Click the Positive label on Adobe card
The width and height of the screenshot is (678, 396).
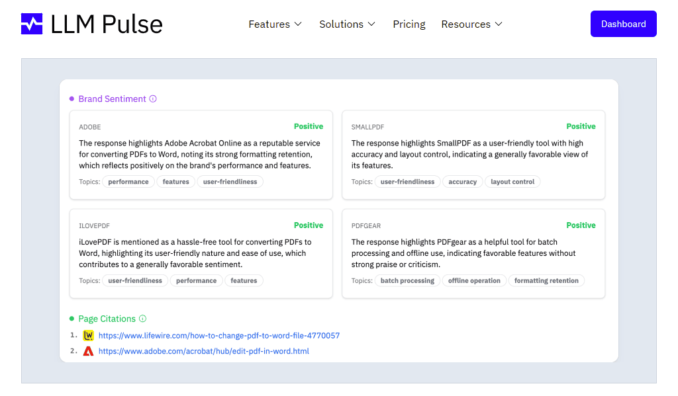pyautogui.click(x=309, y=126)
